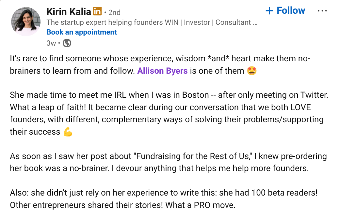Open Kirin Kalia's profile photo

[x=26, y=22]
